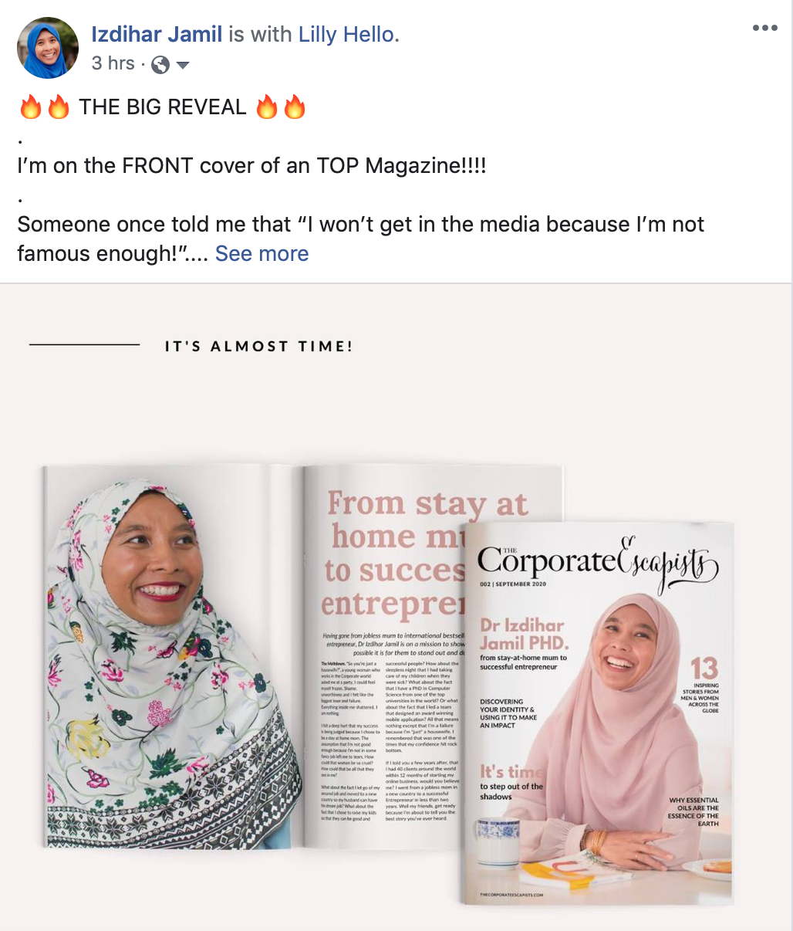This screenshot has width=793, height=931.
Task: Visit Izdihar Jamil's profile name link
Action: [157, 34]
